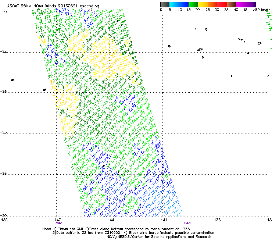Select the '>50 knots' legend label
Screen dimensions: 272x239
pyautogui.click(x=261, y=10)
